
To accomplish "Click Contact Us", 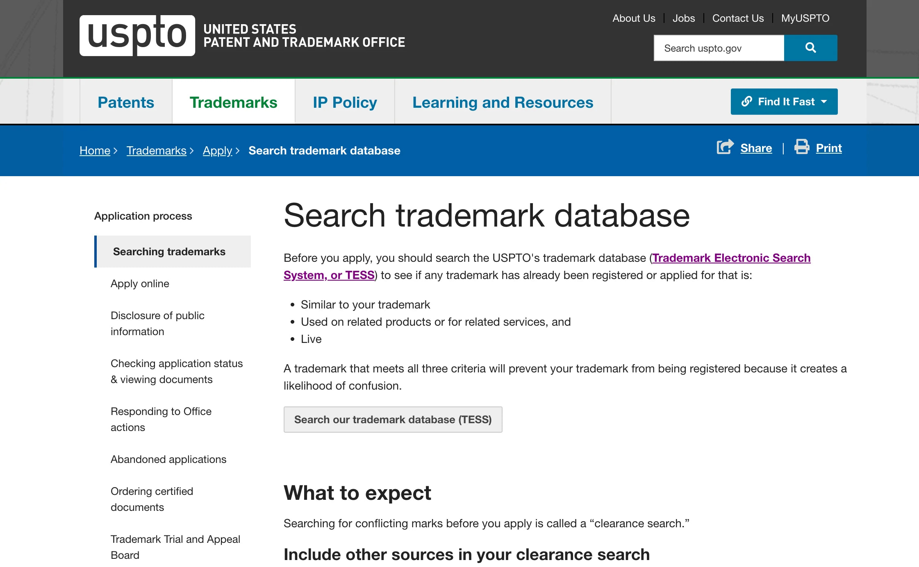I will [x=737, y=18].
